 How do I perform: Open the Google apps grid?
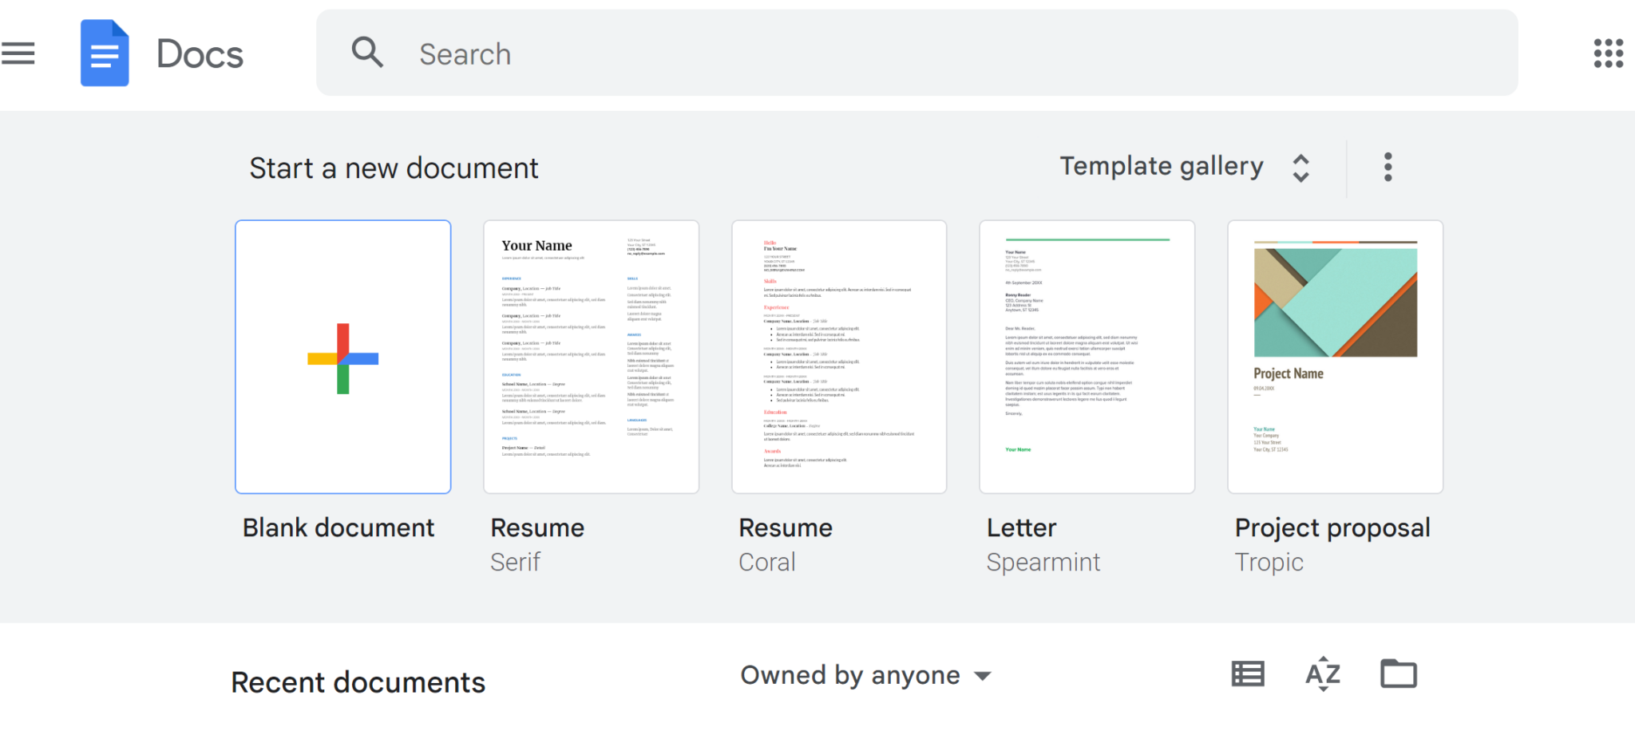click(x=1608, y=53)
